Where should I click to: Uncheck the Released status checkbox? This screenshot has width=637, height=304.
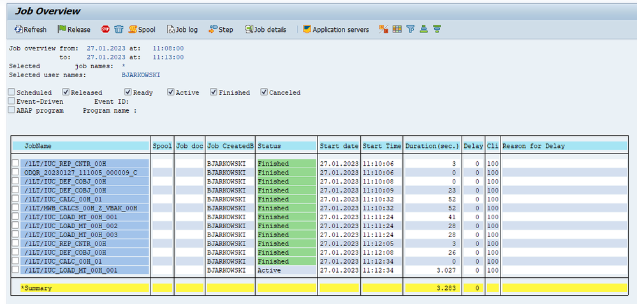66,92
